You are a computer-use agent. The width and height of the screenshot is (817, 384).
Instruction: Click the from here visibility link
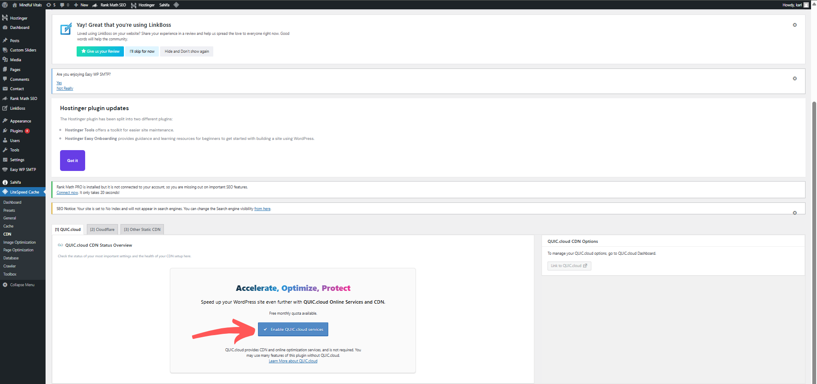(x=262, y=209)
